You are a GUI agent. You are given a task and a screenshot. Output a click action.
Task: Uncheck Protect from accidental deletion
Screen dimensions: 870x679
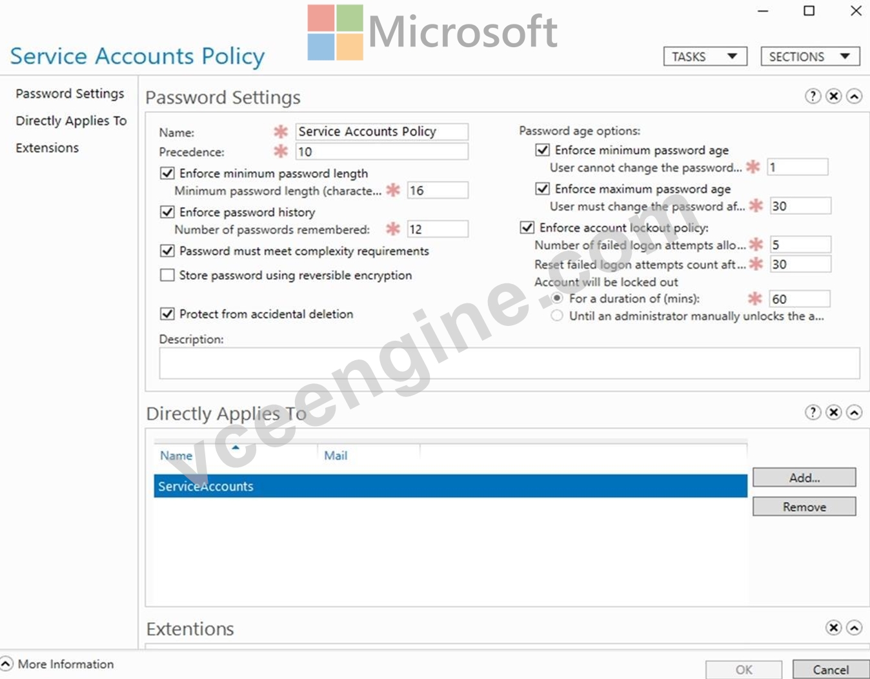(x=167, y=314)
